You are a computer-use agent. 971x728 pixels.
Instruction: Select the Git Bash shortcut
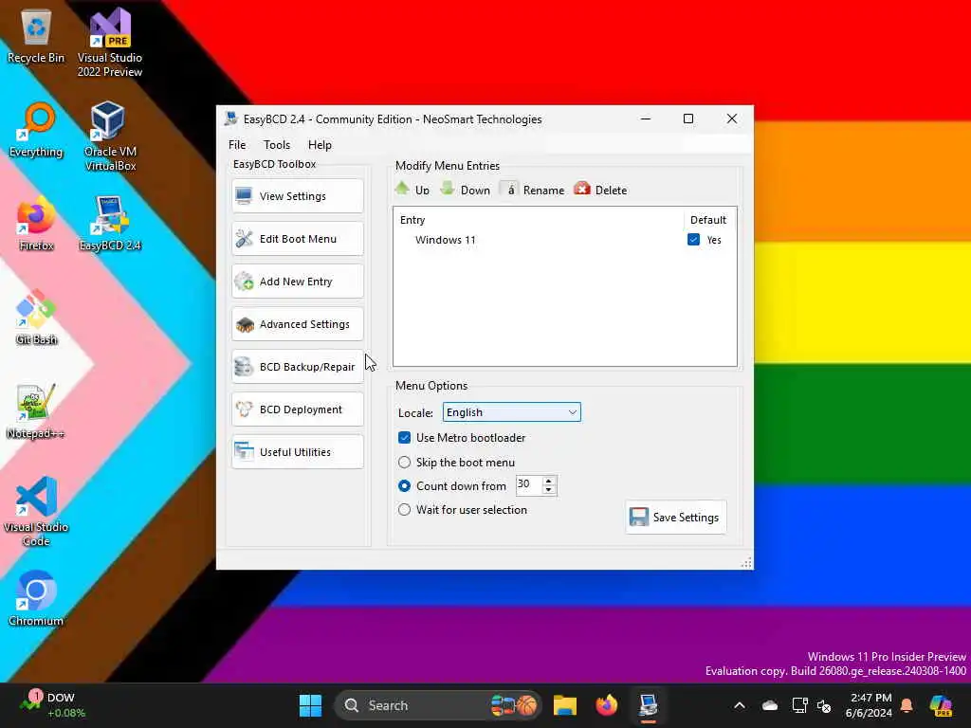pyautogui.click(x=36, y=317)
